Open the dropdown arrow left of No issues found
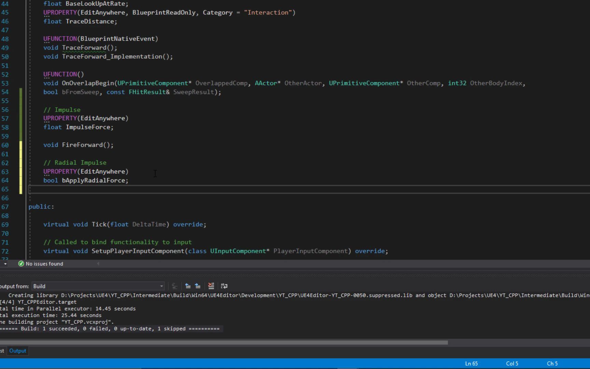Viewport: 590px width, 369px height. click(5, 264)
